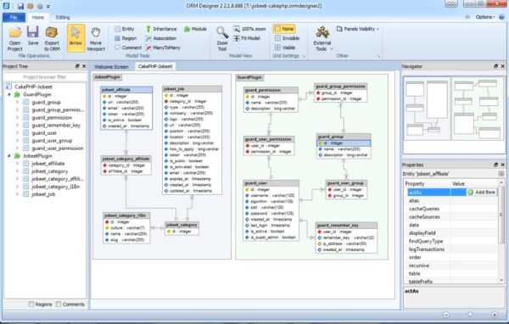Select the Move Viewport hand tool
This screenshot has width=509, height=324.
pyautogui.click(x=96, y=32)
